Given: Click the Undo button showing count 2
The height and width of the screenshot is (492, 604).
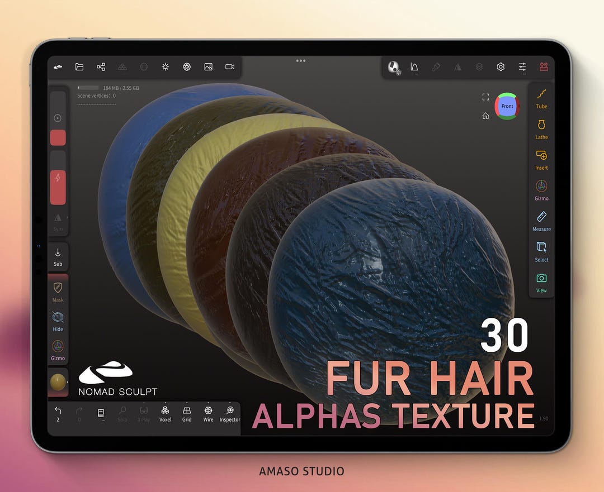Looking at the screenshot, I should coord(58,413).
